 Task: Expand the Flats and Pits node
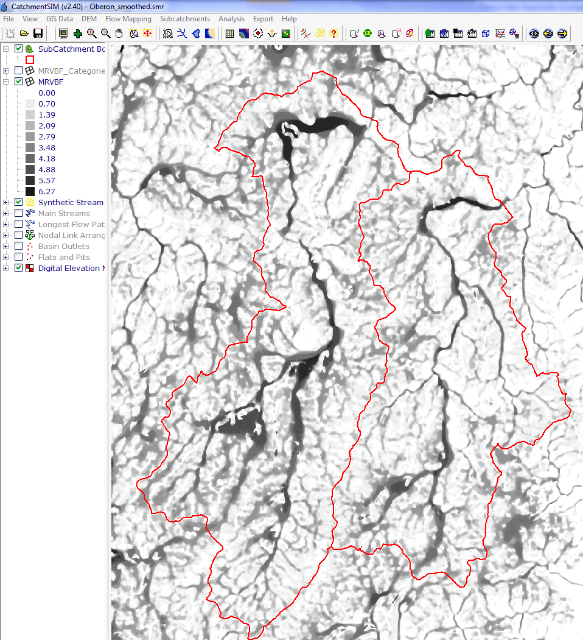click(6, 257)
